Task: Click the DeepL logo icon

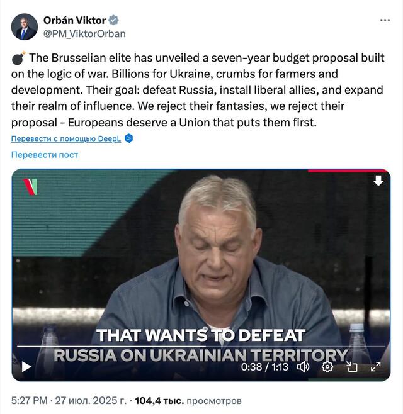Action: point(128,138)
